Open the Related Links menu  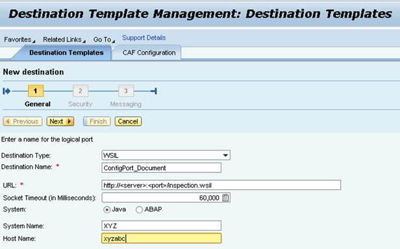click(x=64, y=40)
